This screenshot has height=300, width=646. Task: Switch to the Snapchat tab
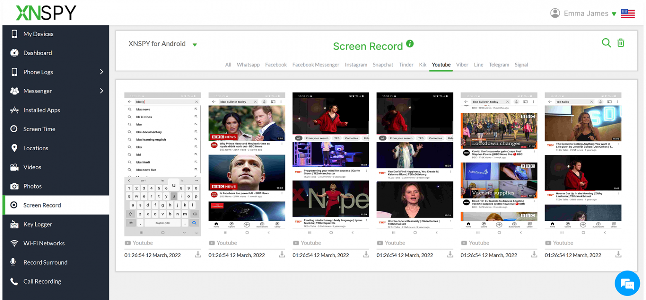point(383,65)
